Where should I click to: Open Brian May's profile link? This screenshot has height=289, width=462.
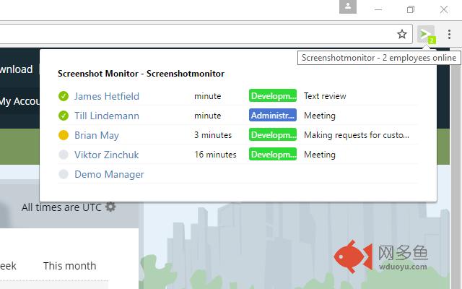(97, 135)
